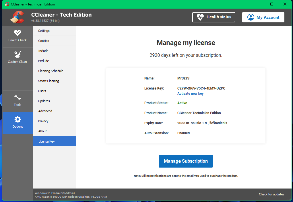Click the Activate new key link
Viewport: 293px width, 202px height.
(191, 94)
